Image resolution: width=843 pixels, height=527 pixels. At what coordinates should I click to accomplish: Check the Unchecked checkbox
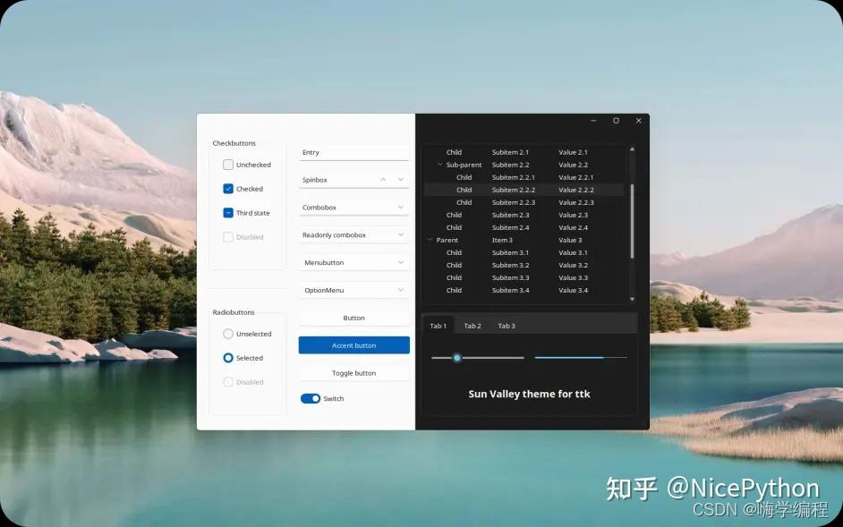229,165
